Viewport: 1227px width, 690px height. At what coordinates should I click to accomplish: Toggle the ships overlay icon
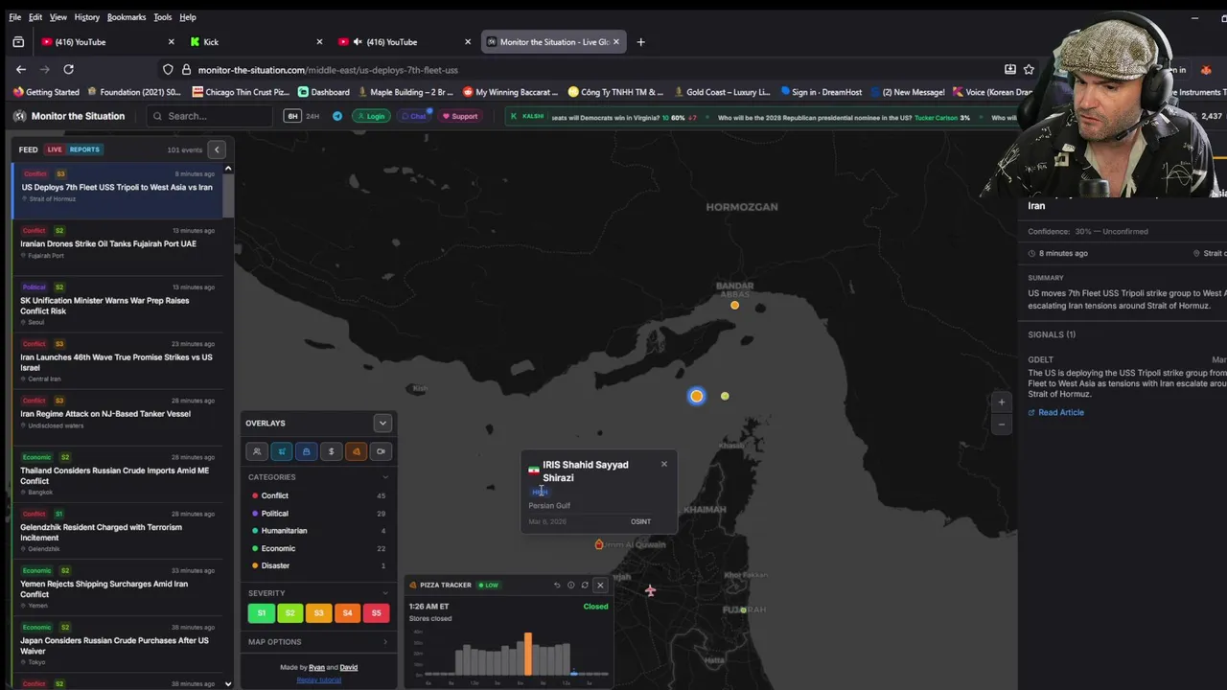point(306,451)
